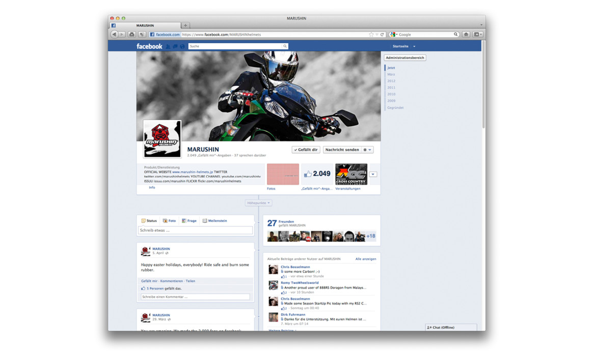
Task: Open Facebook notifications globe icon
Action: click(x=182, y=46)
